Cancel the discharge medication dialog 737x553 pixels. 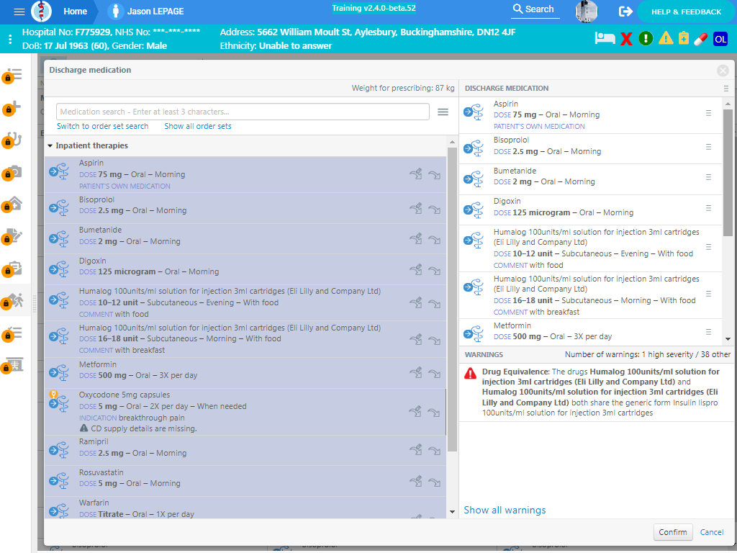[x=712, y=532]
